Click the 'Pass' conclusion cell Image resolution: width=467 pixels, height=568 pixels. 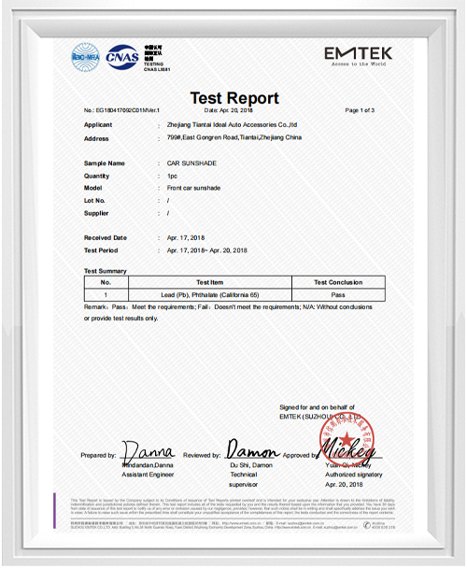pyautogui.click(x=338, y=295)
